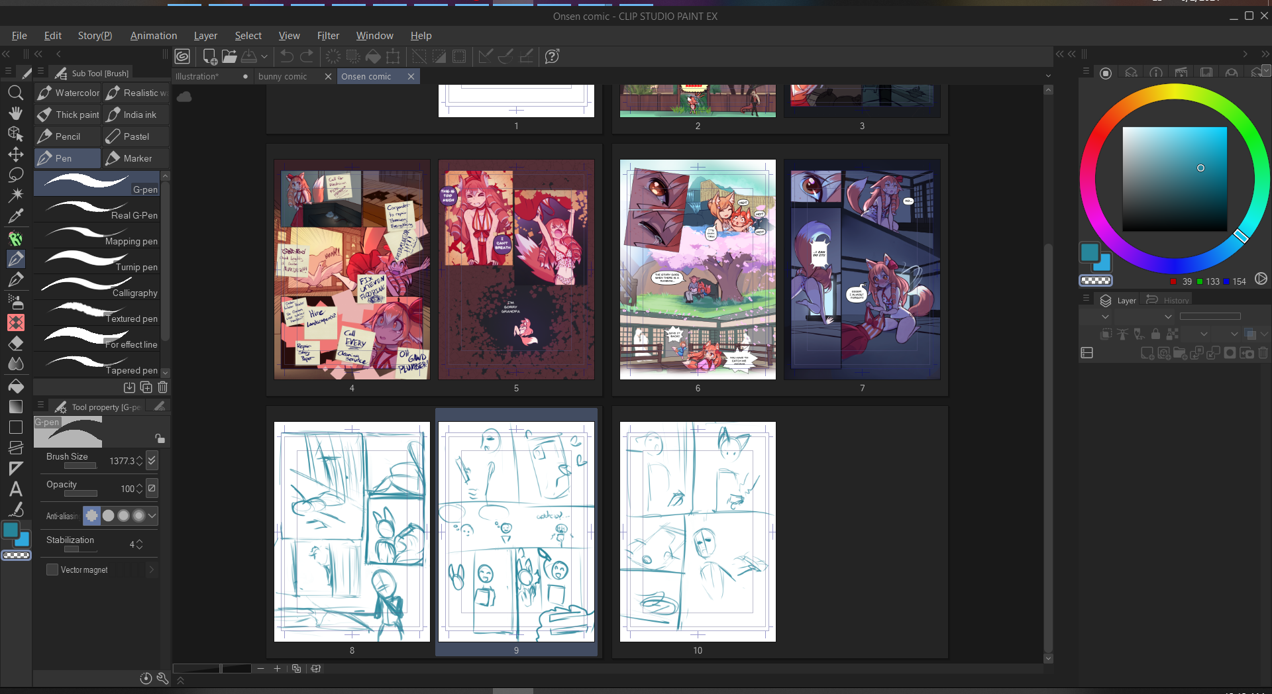This screenshot has height=694, width=1272.
Task: Click the Redo arrow
Action: tap(307, 57)
